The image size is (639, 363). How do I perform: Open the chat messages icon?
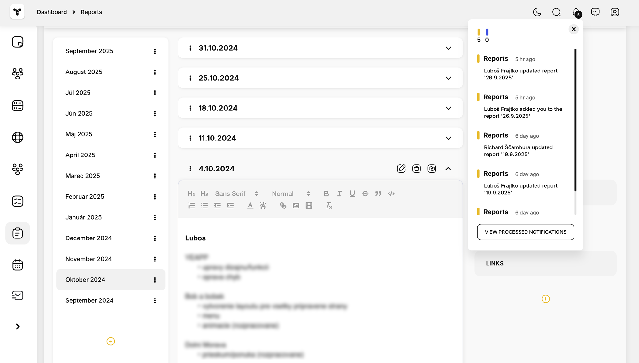coord(595,12)
